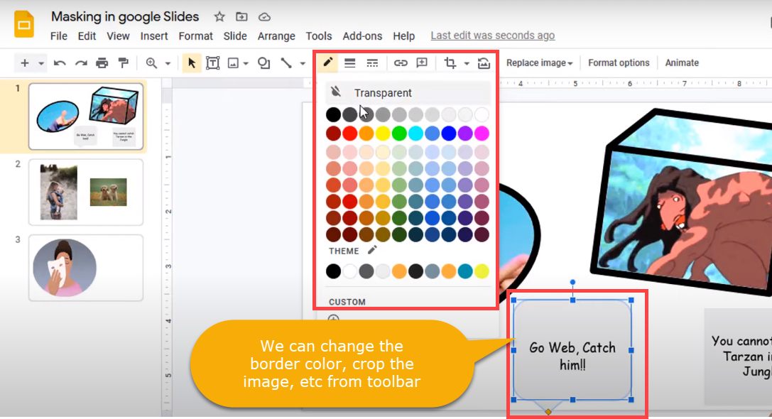
Task: Select the Crop image tool
Action: 450,62
